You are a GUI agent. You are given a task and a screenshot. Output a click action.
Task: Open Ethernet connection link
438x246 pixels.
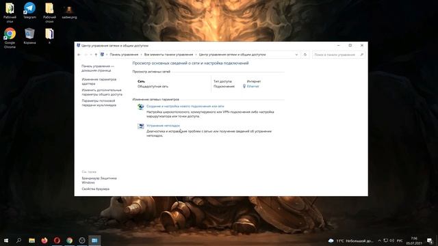coord(253,86)
